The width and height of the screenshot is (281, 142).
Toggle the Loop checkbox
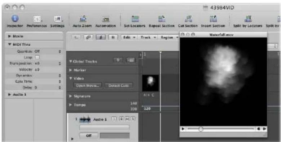38,57
